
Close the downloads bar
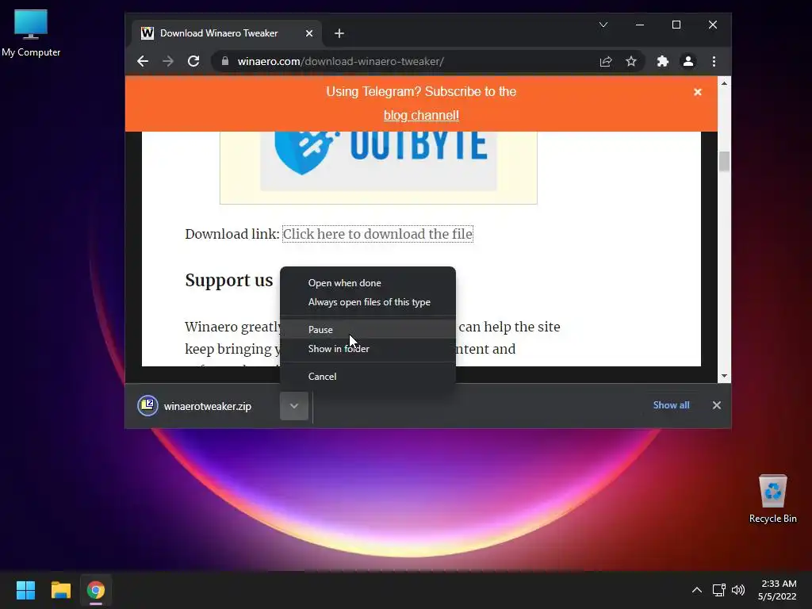716,405
